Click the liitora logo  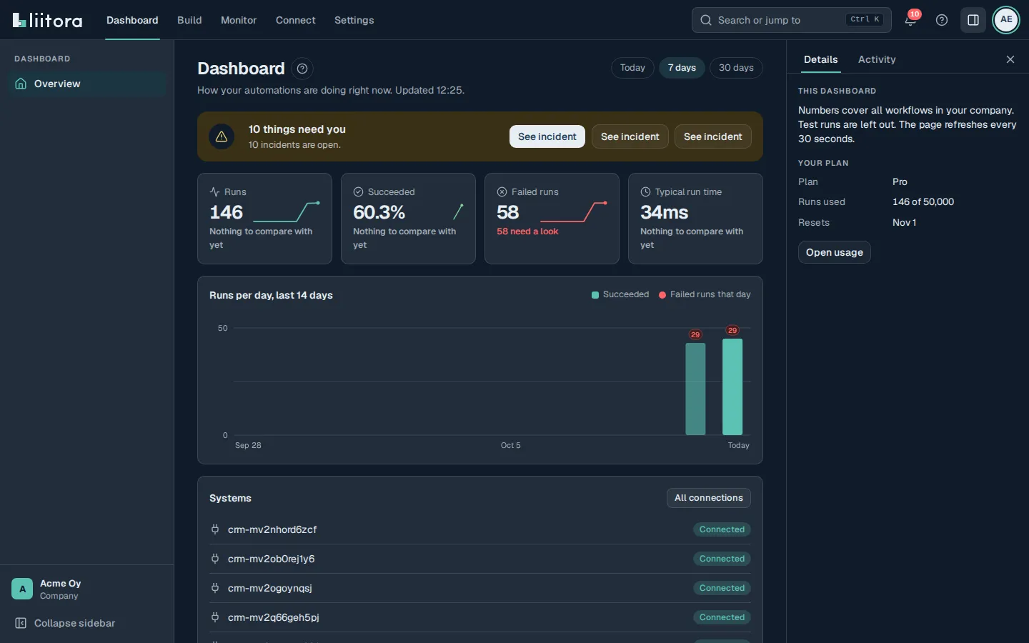pyautogui.click(x=47, y=20)
